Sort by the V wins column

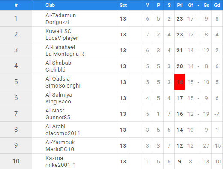click(x=148, y=5)
